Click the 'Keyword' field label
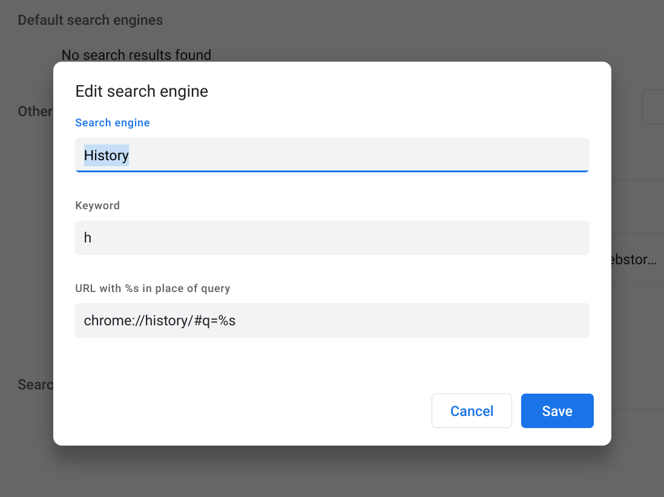 click(x=97, y=205)
